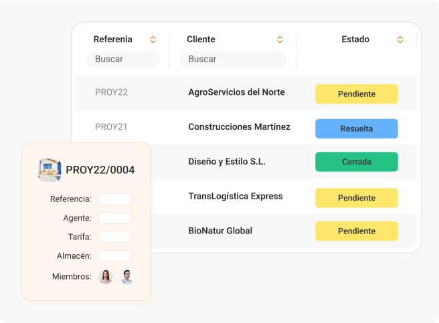Screen dimensions: 439x323
Task: Select the green Cerrada status badge
Action: click(356, 162)
